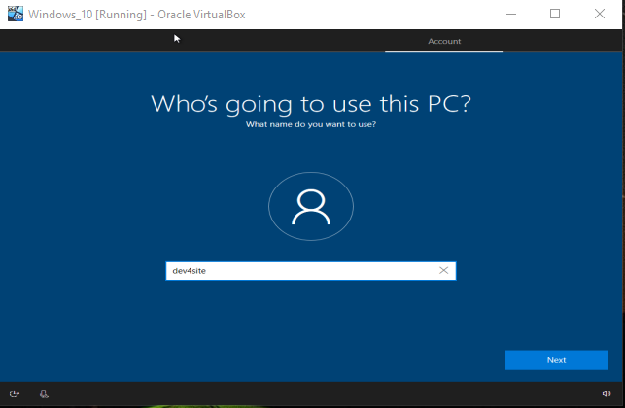Click the VirtualBox app icon in title bar
This screenshot has height=408, width=625.
tap(12, 14)
